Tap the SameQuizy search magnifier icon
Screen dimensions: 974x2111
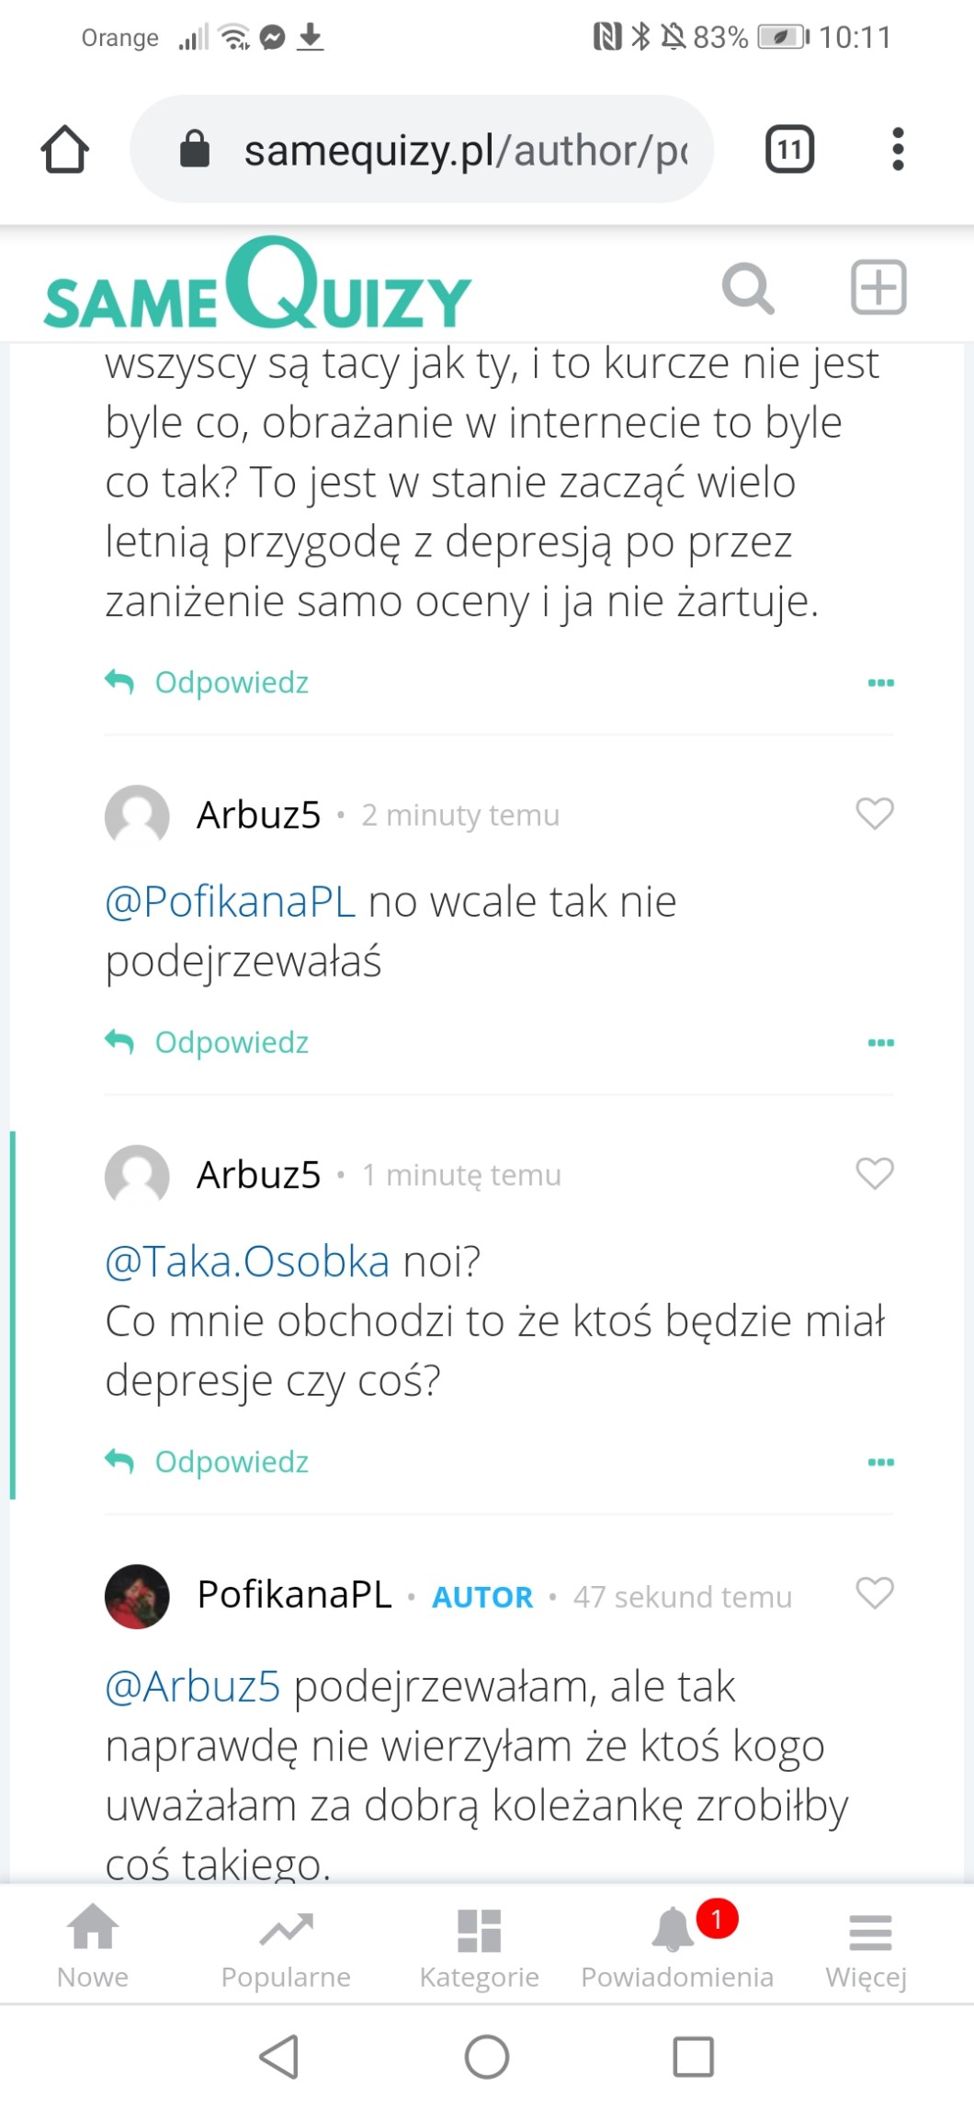(747, 289)
